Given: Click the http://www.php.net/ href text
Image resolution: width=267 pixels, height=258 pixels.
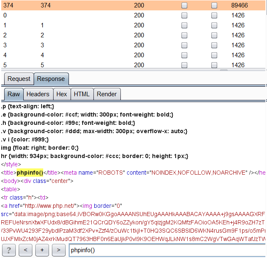Looking at the screenshot, I should coord(49,206).
